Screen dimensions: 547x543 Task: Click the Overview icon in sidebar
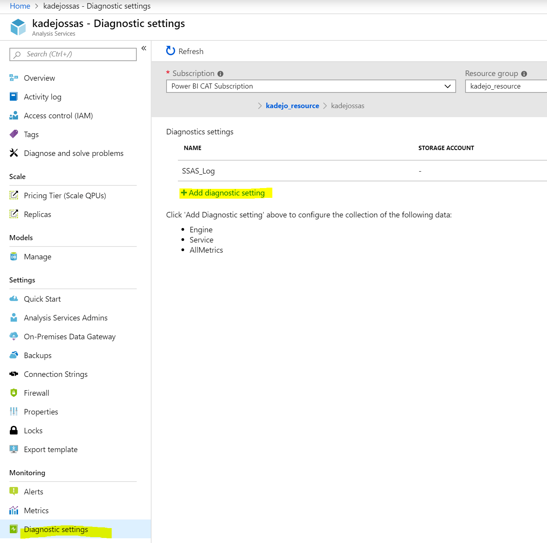click(14, 78)
